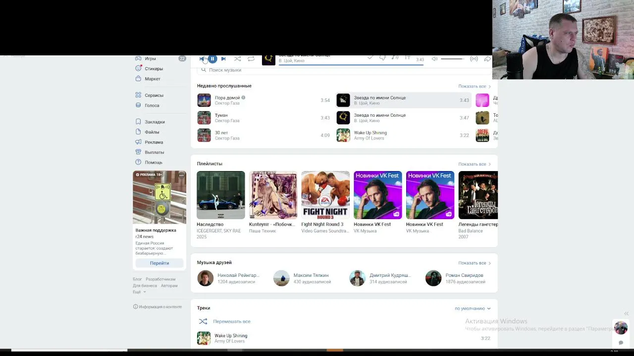Open the Fight Night Round 3 playlist

click(325, 195)
